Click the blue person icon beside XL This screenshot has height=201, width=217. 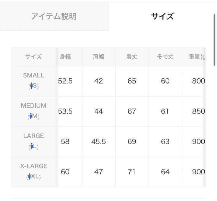tap(29, 176)
